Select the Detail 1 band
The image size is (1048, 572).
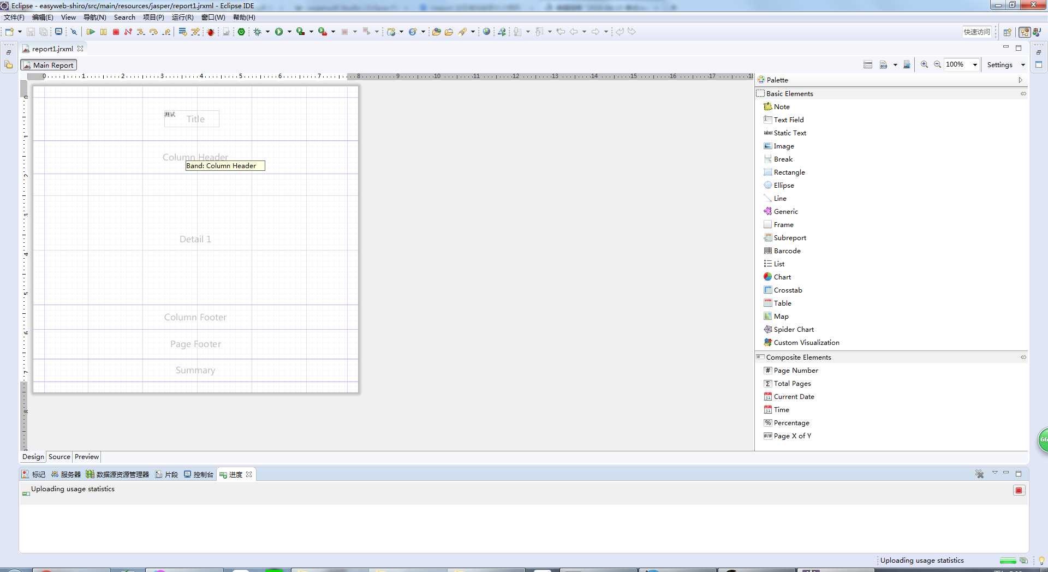pos(195,239)
